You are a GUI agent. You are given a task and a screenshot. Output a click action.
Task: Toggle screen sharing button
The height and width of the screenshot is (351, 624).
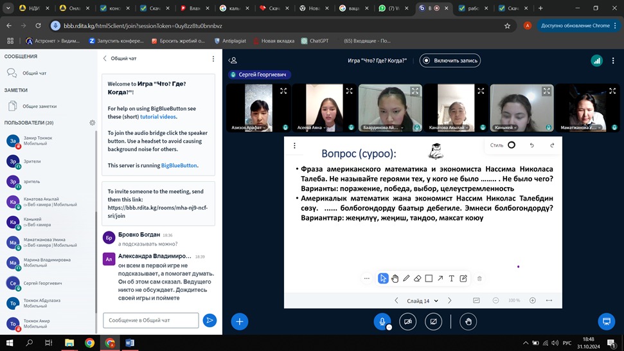(434, 321)
